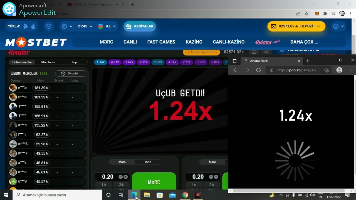Click MetaMask fox extension icon in Chrome
Image resolution: width=356 pixels, height=200 pixels.
317,14
